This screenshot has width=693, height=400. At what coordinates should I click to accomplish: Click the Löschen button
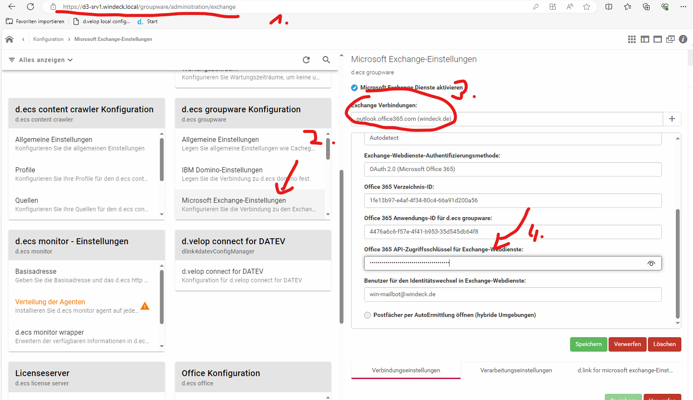click(x=664, y=344)
